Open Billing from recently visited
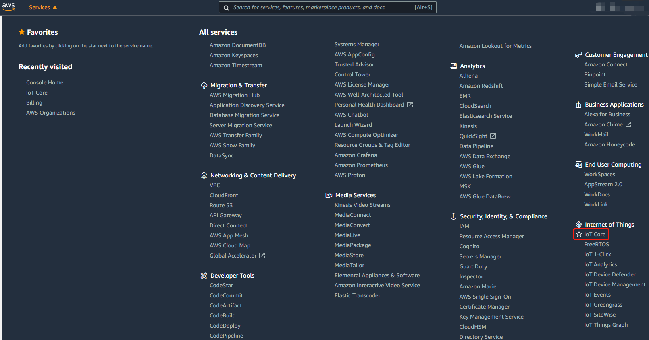 pyautogui.click(x=34, y=103)
